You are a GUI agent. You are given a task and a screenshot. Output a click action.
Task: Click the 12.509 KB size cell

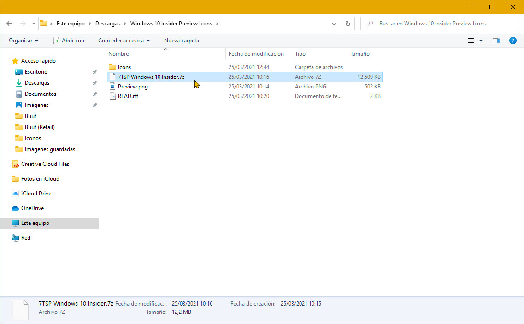tap(369, 77)
